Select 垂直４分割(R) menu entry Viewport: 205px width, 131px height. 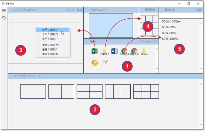[50, 54]
